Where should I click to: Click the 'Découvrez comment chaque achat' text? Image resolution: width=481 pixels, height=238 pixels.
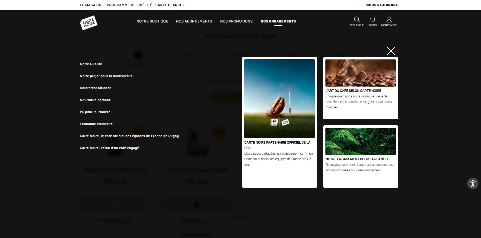click(359, 167)
